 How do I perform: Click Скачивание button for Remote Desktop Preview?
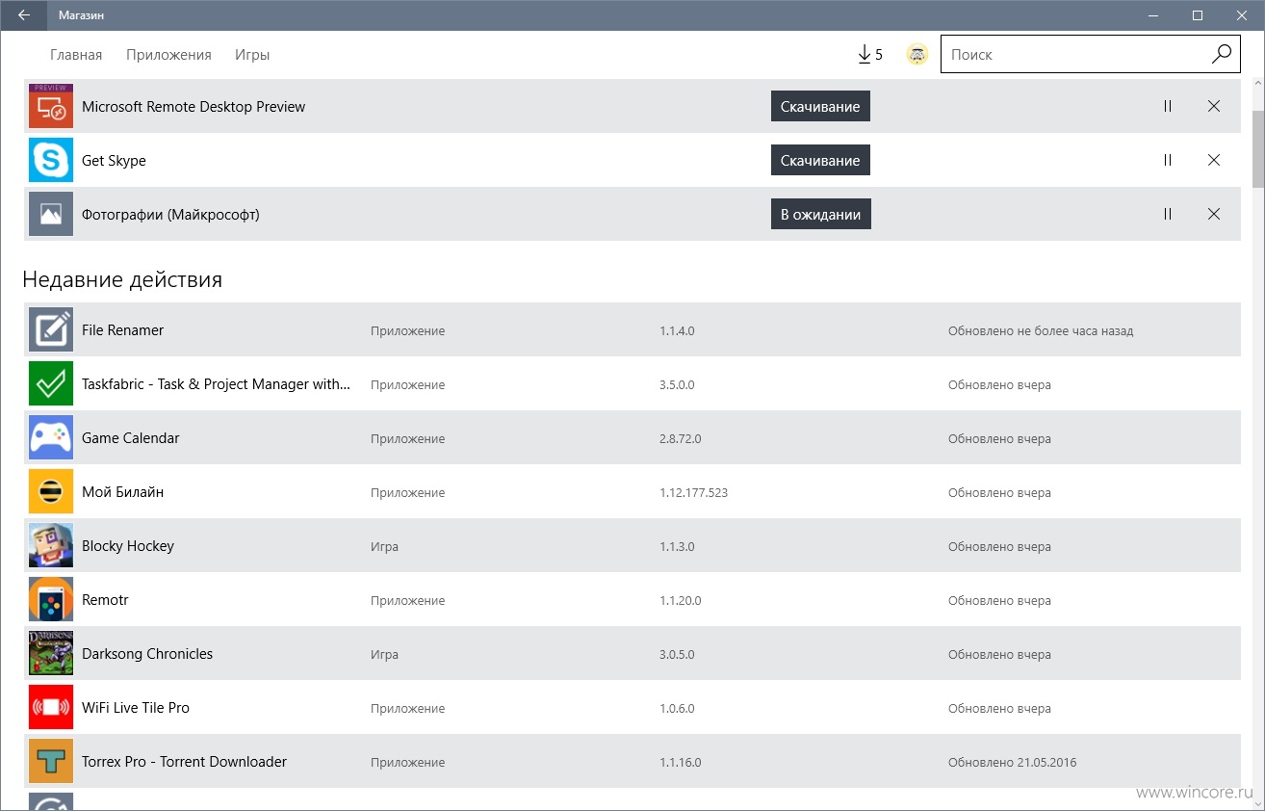click(820, 106)
